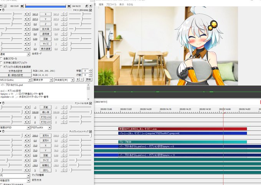Enable オブジェクトの長さを自動調節 checkbox
Viewport: 261px width, 185px height.
1,67
